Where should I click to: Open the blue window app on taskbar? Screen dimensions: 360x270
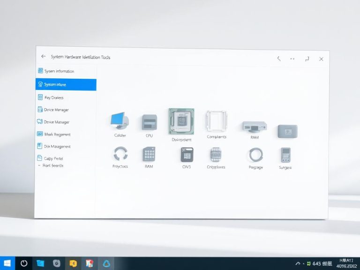[40, 263]
